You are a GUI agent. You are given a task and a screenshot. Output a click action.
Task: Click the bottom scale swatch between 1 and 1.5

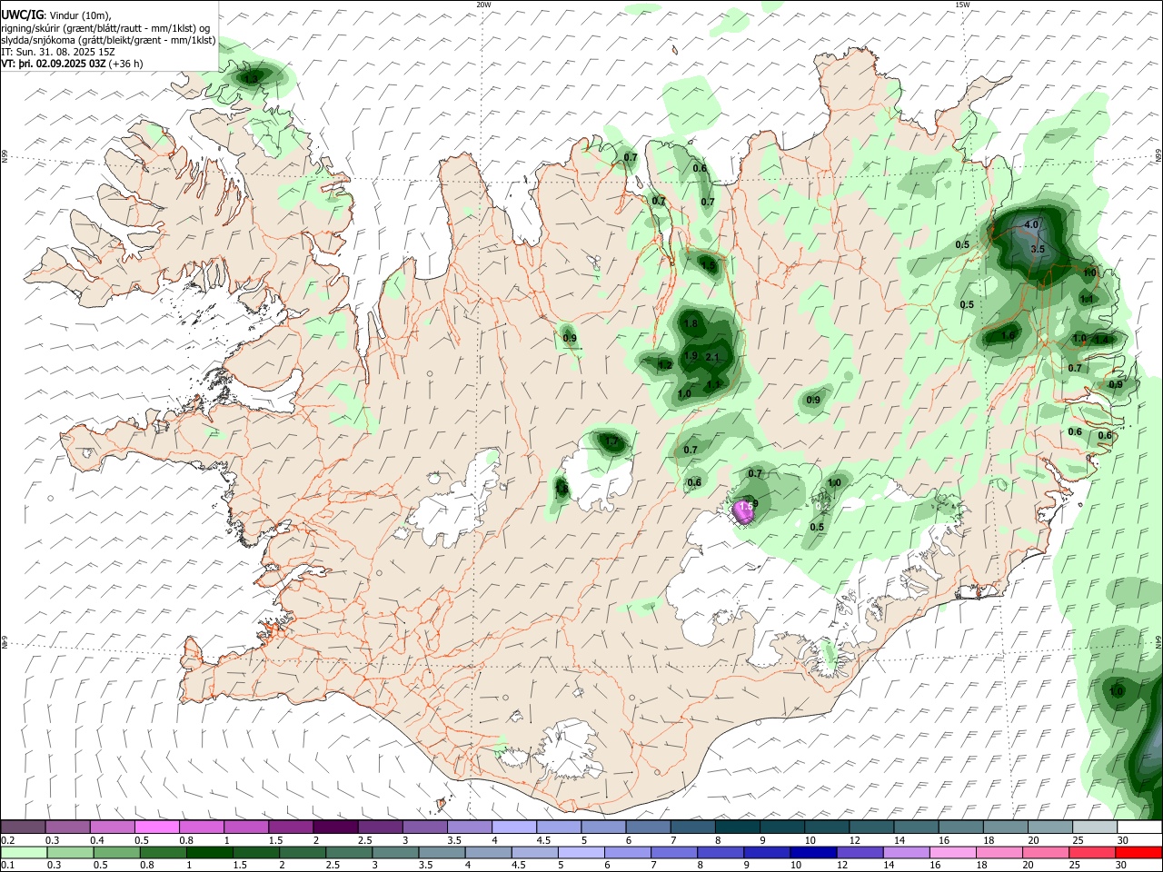209,852
